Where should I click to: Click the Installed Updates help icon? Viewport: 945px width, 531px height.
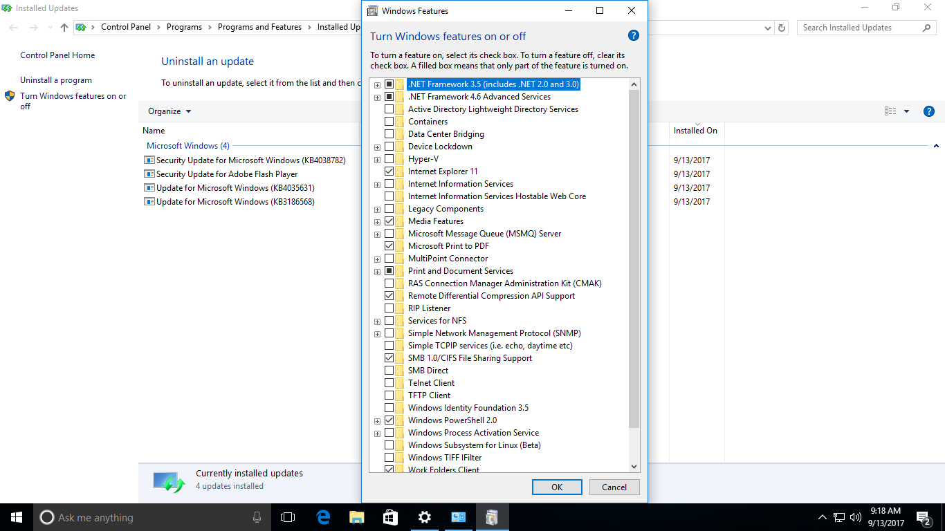(x=929, y=111)
